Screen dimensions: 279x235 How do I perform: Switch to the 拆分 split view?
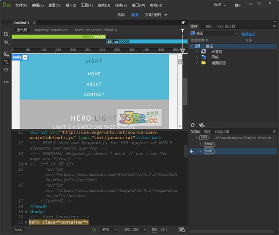(134, 15)
